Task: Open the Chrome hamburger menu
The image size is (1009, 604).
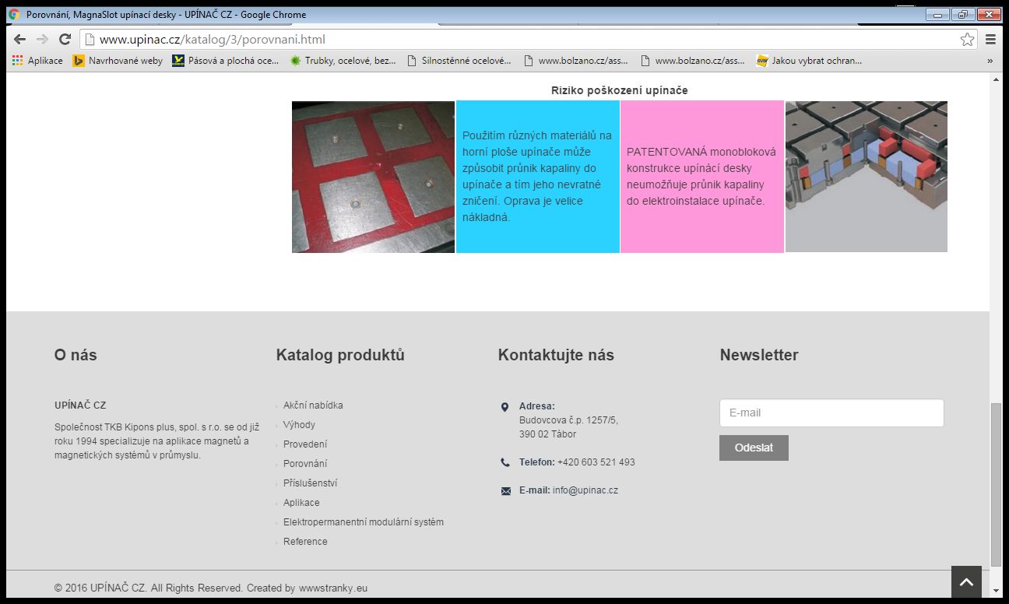Action: (x=991, y=40)
